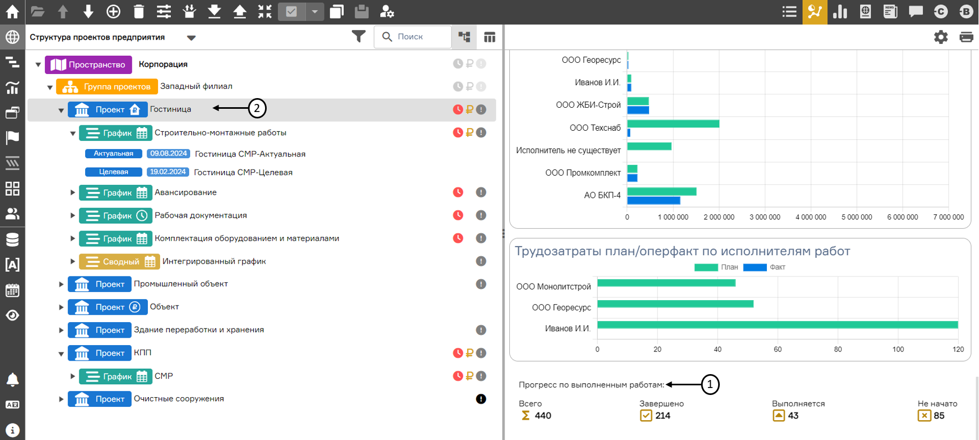The height and width of the screenshot is (440, 979).
Task: Select Гостиница СМР-Целевая version
Action: click(x=243, y=172)
